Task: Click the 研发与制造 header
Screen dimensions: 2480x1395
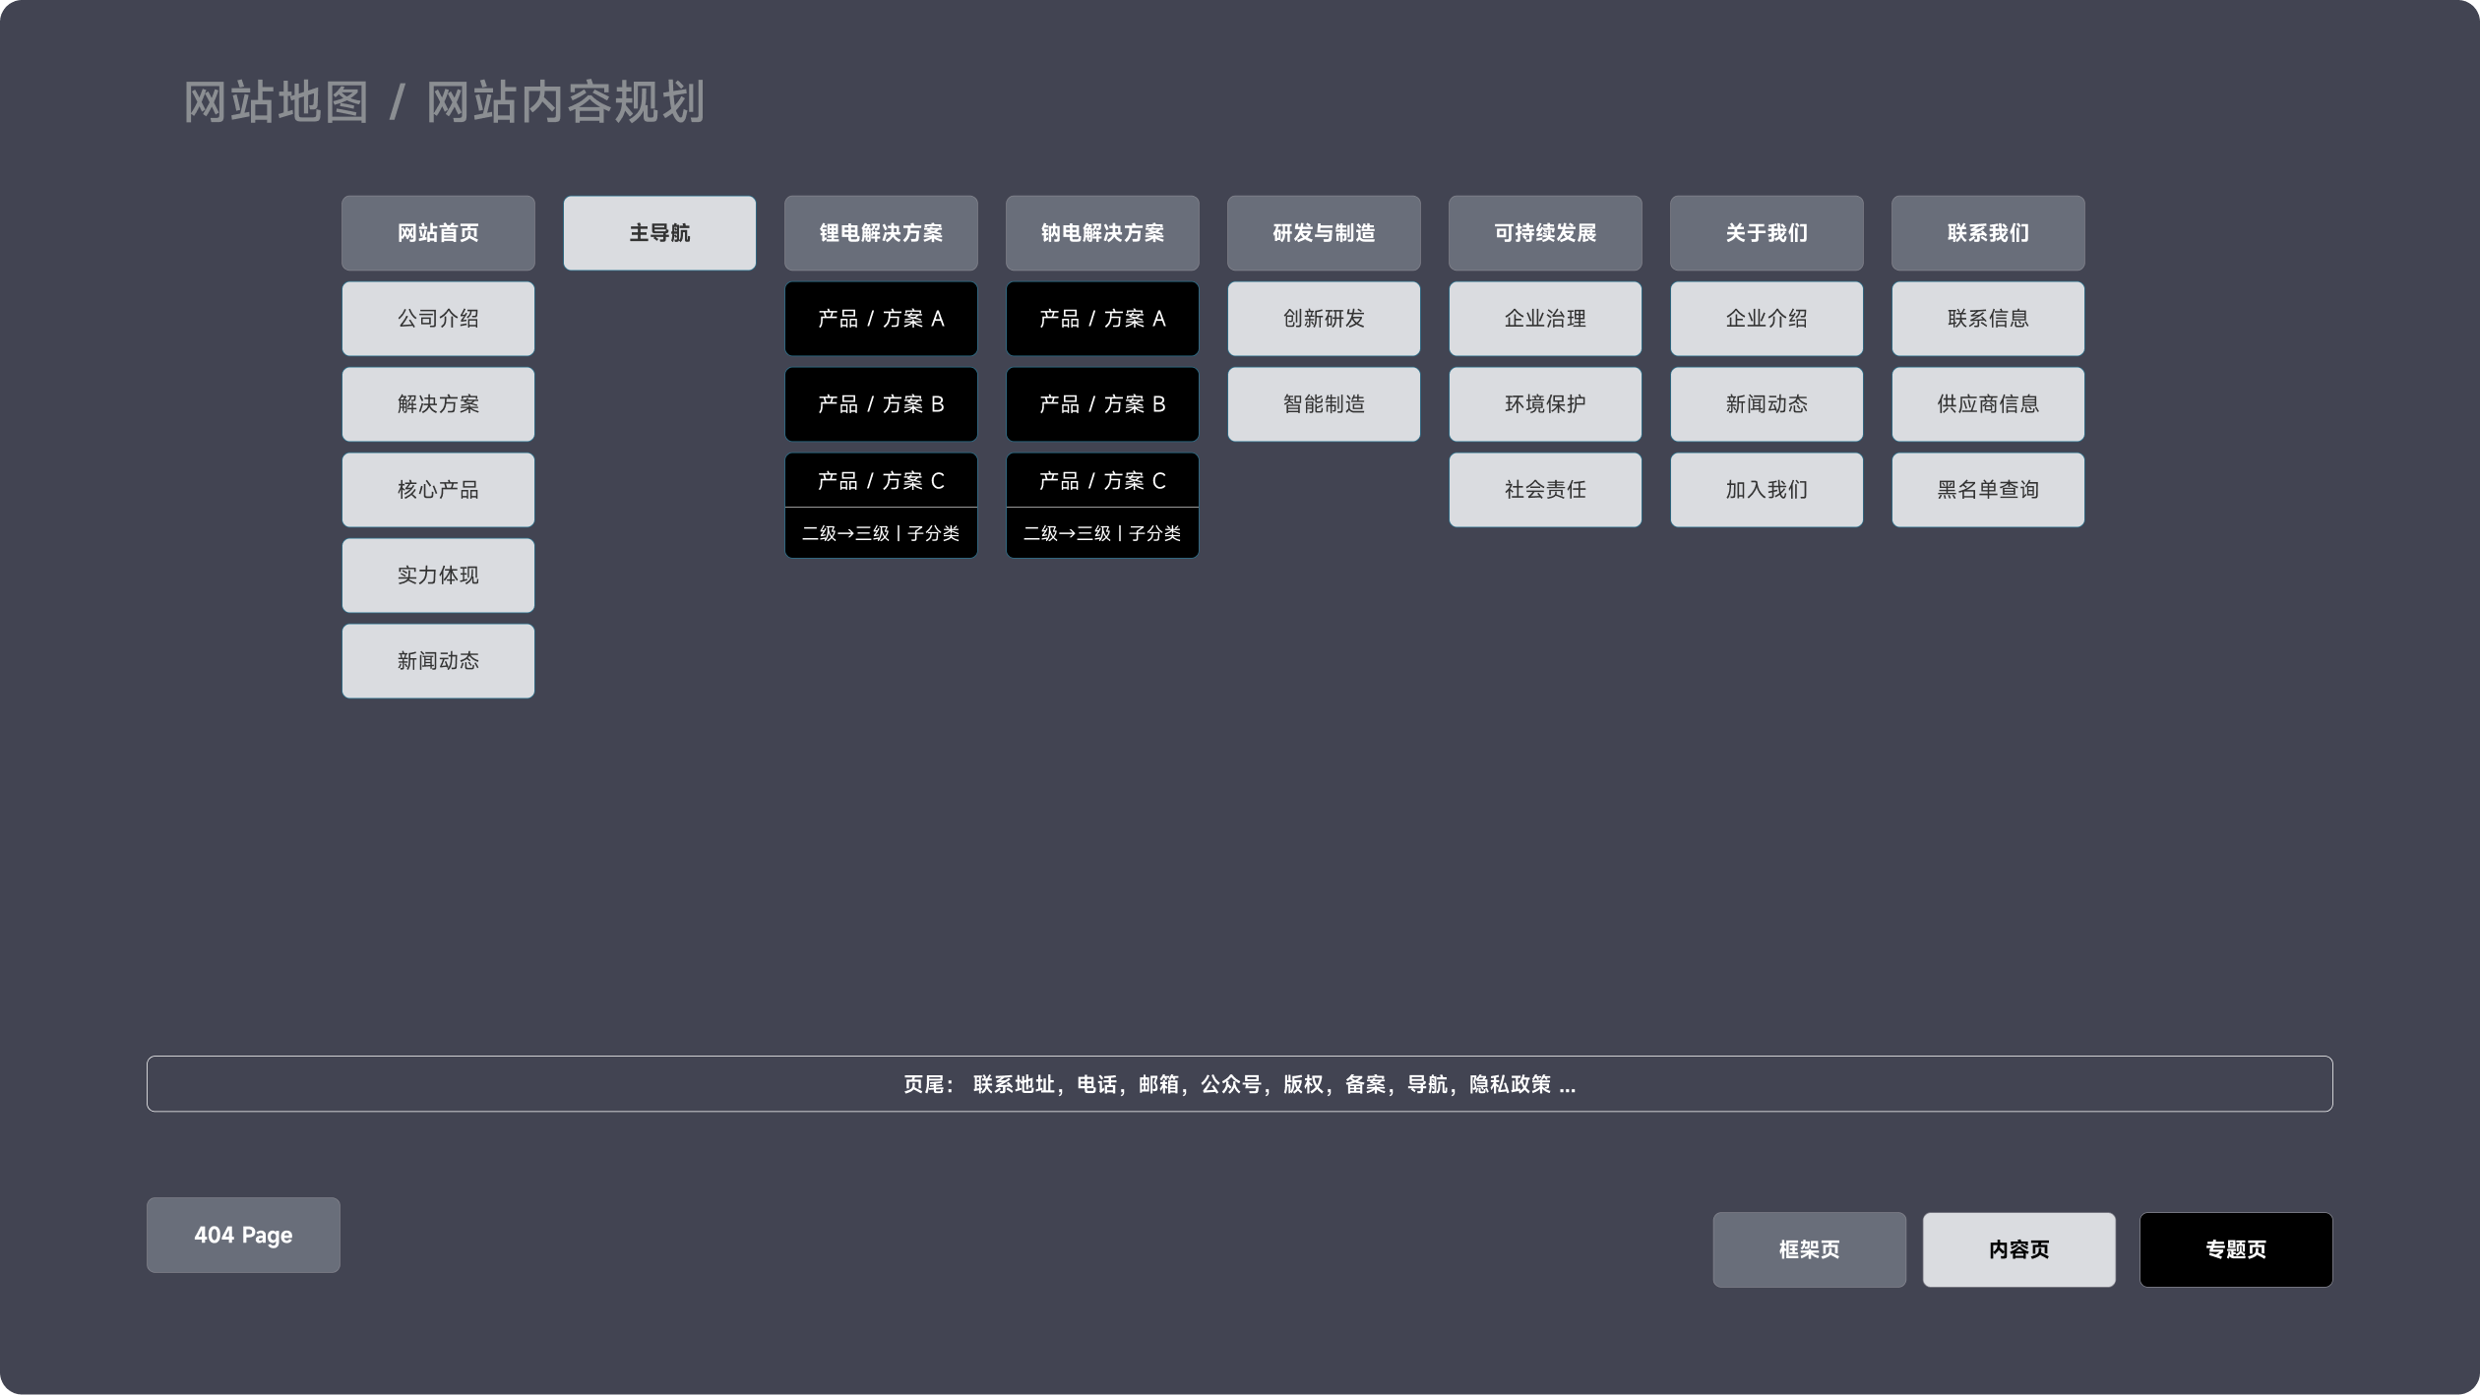Action: click(x=1324, y=233)
